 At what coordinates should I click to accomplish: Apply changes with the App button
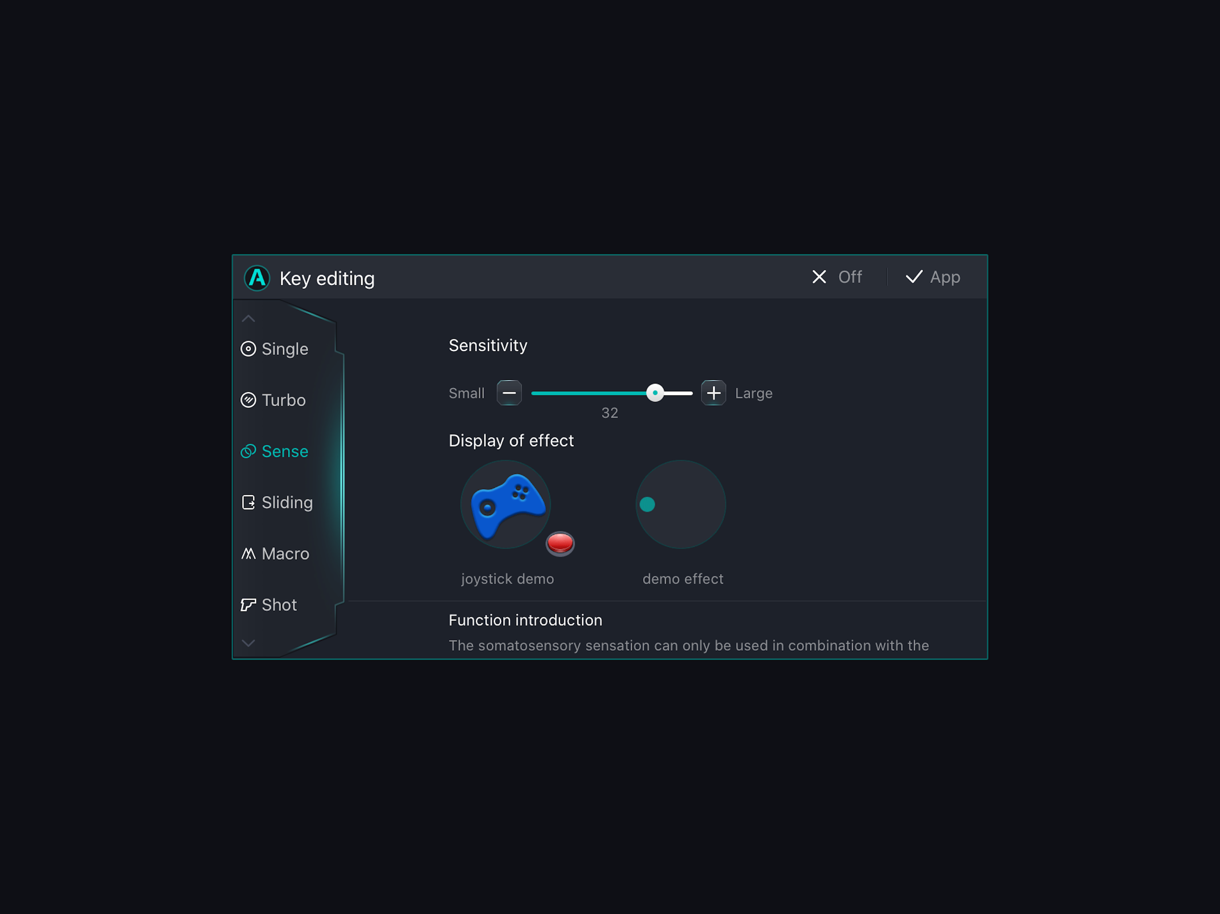(x=933, y=277)
